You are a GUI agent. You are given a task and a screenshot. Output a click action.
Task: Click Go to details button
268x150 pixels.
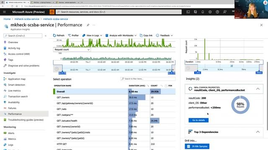(198, 120)
